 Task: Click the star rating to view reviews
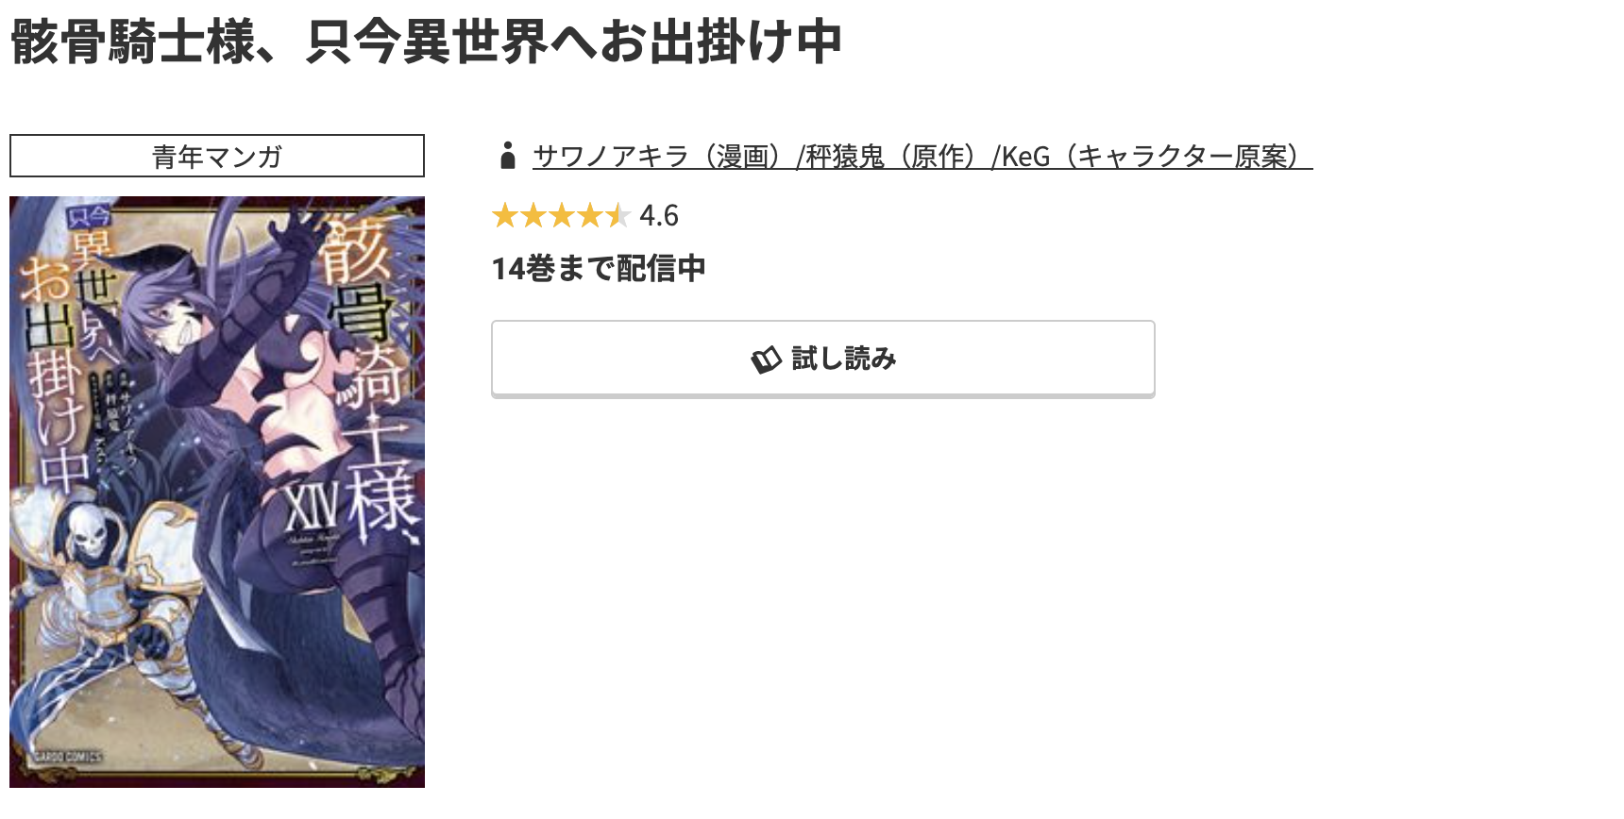[562, 217]
